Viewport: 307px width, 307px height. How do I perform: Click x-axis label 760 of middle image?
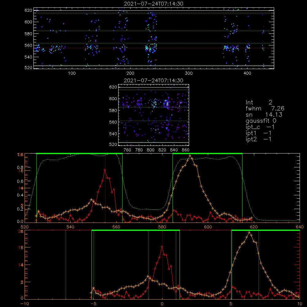click(x=127, y=150)
